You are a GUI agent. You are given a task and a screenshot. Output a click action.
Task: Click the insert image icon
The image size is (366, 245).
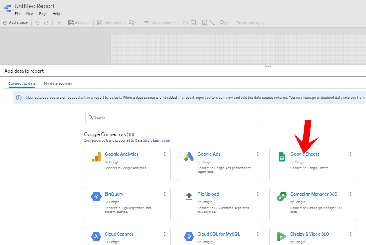tap(193, 23)
